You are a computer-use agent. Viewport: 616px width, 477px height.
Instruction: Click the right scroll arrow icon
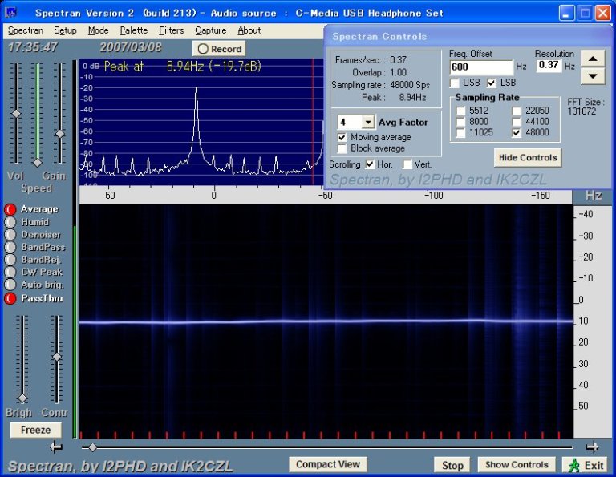[592, 447]
